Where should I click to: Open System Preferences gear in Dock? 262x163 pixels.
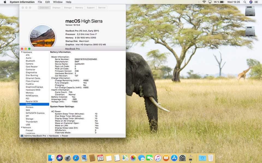pyautogui.click(x=182, y=158)
